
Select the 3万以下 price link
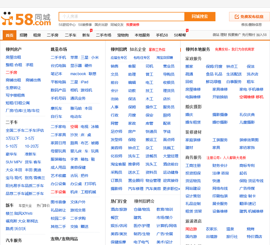tap(12, 138)
